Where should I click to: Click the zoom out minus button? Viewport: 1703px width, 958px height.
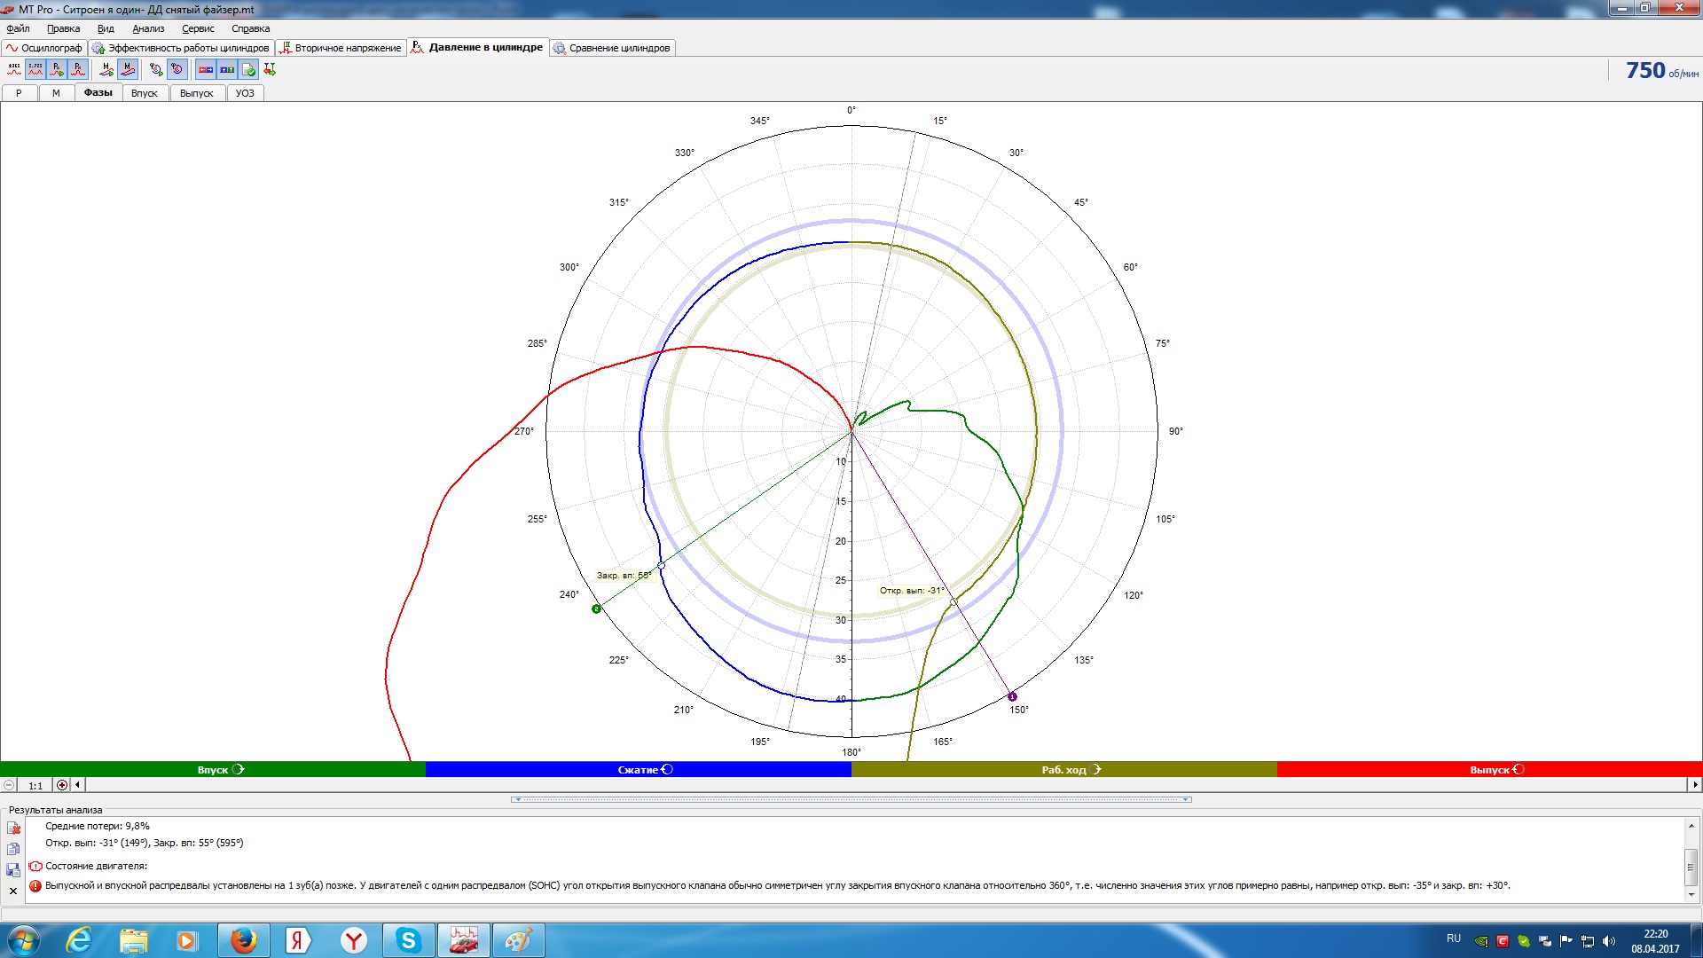click(x=9, y=785)
